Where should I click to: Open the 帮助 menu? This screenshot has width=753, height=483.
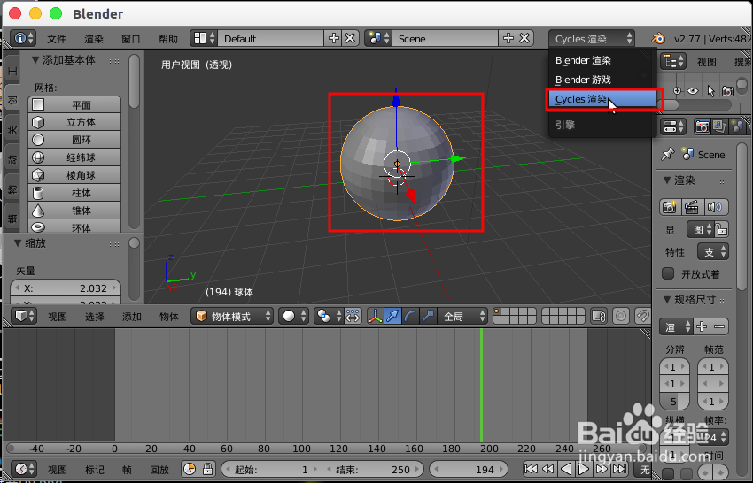pyautogui.click(x=168, y=39)
